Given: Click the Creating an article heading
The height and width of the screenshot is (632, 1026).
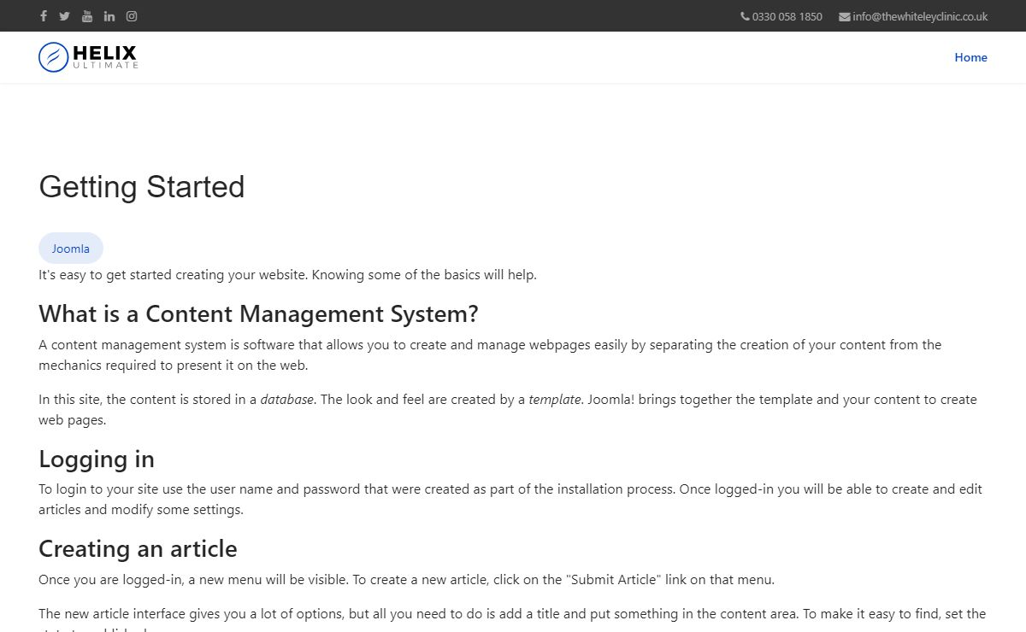Looking at the screenshot, I should pyautogui.click(x=138, y=548).
